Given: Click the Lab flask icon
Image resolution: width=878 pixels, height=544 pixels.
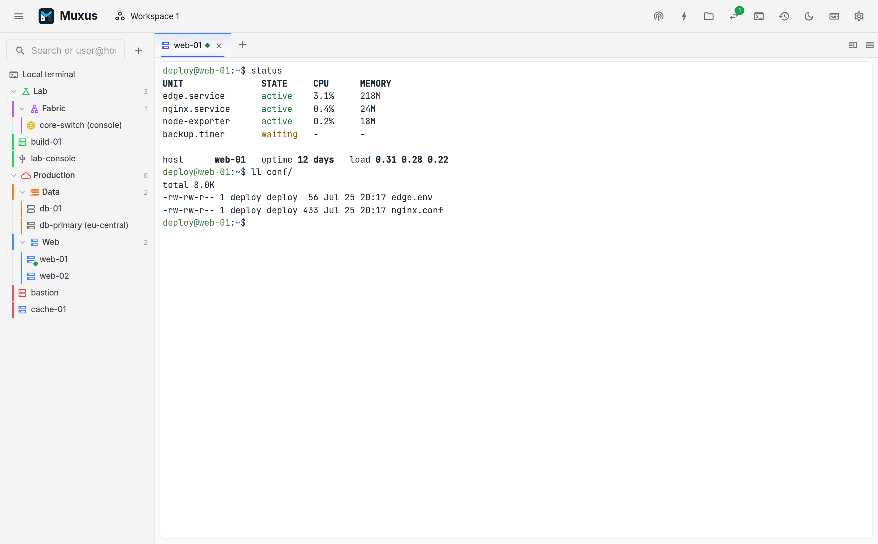Looking at the screenshot, I should (26, 91).
